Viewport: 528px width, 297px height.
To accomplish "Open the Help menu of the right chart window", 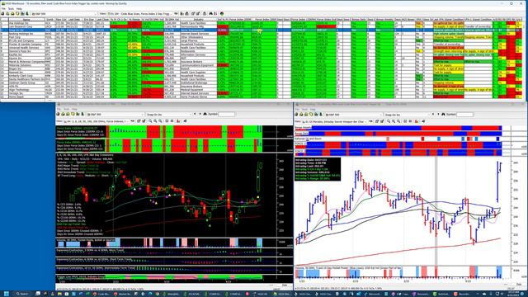I will 313,110.
